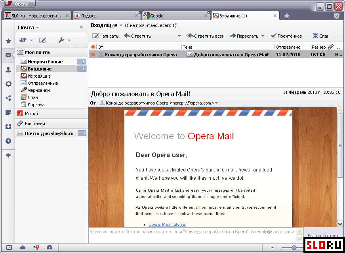Open the Notes panel icon
Viewport: 345px width, 253px height.
8,112
